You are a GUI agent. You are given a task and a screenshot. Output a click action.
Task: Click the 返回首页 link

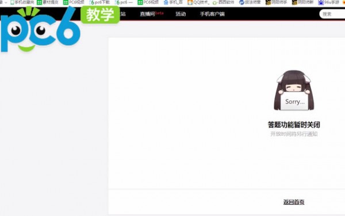(294, 202)
